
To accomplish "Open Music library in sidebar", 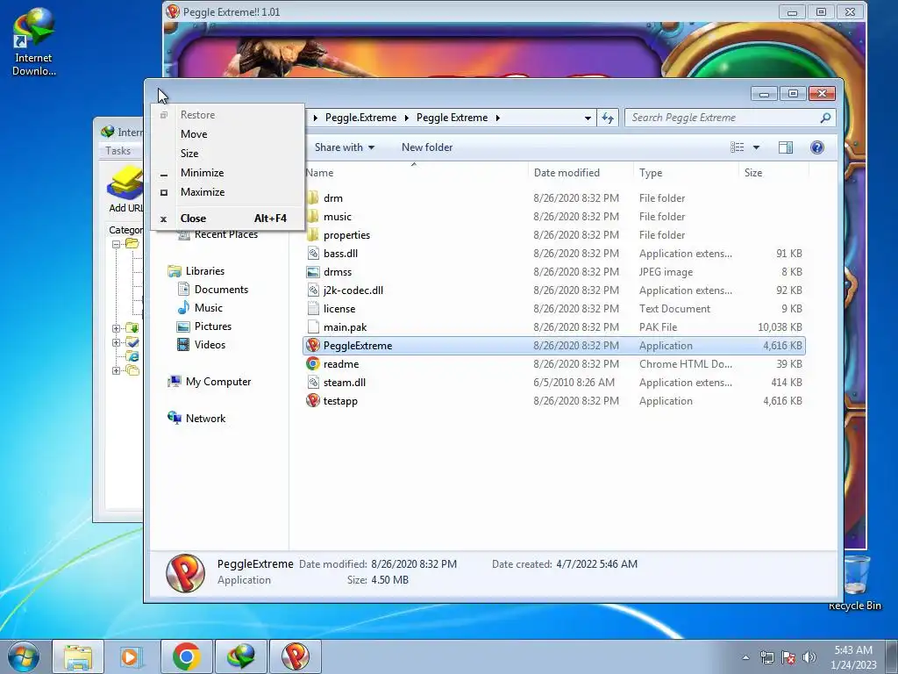I will 209,308.
